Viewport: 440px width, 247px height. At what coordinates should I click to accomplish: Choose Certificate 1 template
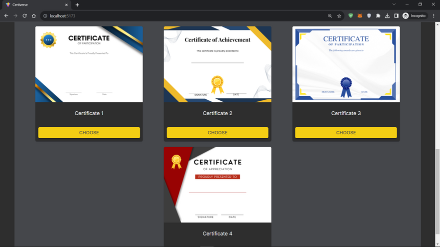click(x=89, y=133)
